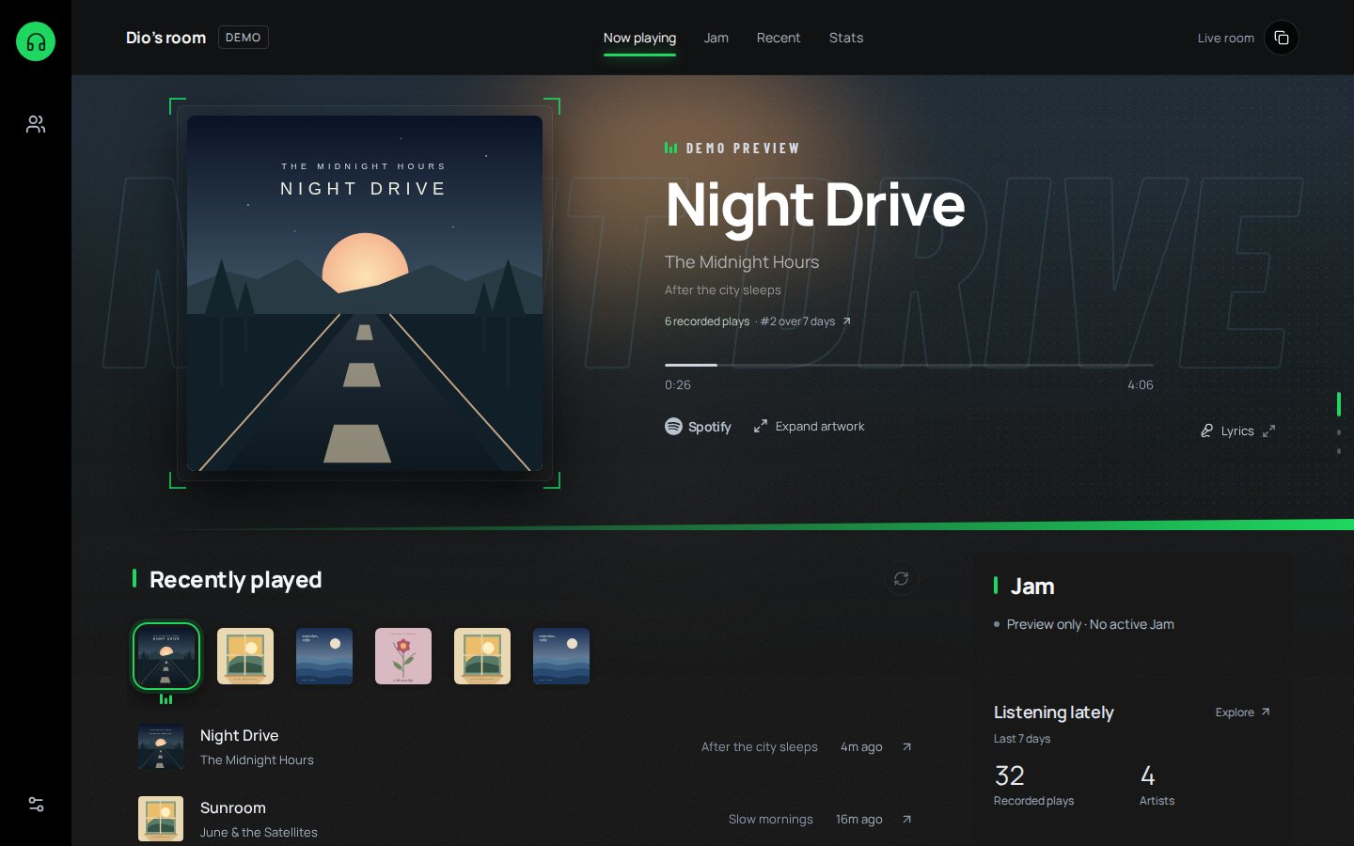Viewport: 1354px width, 846px height.
Task: Select the pink flower album thumbnail
Action: (x=403, y=656)
